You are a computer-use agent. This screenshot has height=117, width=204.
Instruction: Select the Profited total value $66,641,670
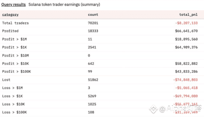pyautogui.click(x=186, y=31)
